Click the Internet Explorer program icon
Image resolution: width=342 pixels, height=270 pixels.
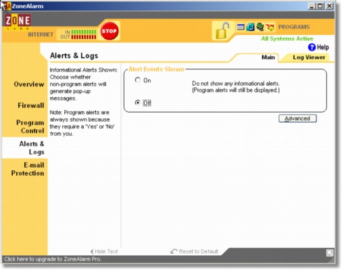point(250,27)
